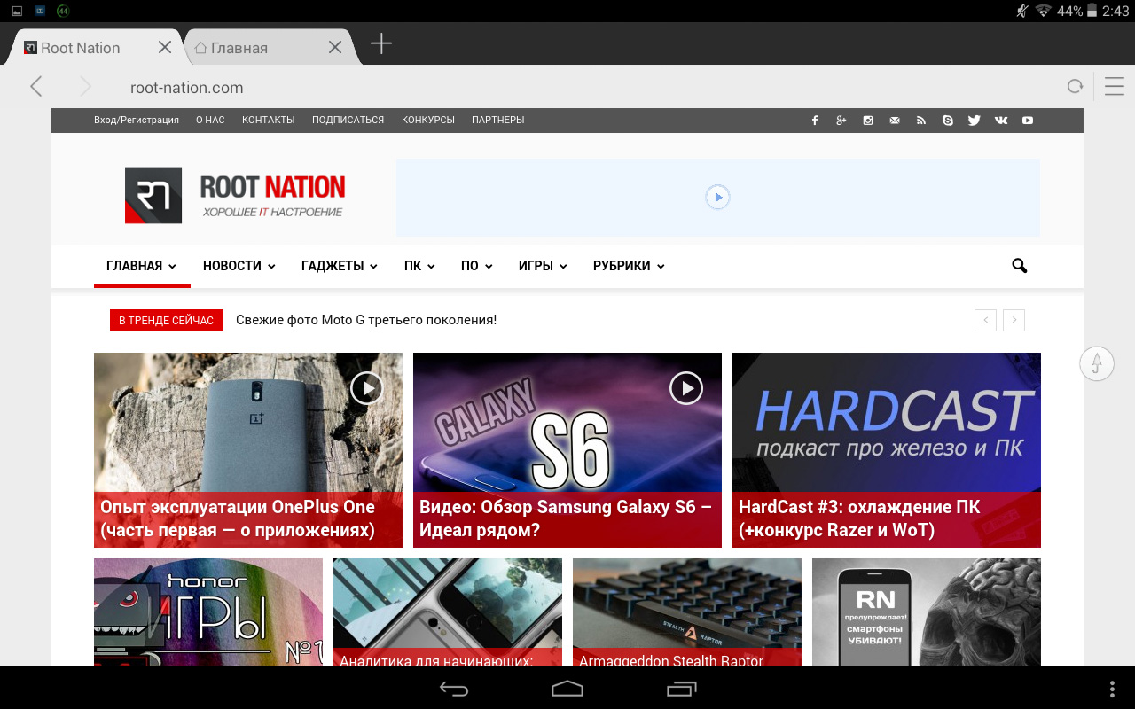Open the RN smartphones skull thumbnail
The height and width of the screenshot is (709, 1135).
coord(927,612)
